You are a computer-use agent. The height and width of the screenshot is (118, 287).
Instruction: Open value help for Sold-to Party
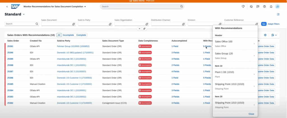tap(110, 24)
